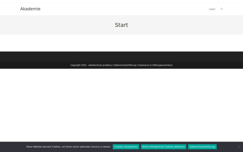Accept cookies with Cookies akzeptieren button
Image resolution: width=243 pixels, height=152 pixels.
(126, 147)
